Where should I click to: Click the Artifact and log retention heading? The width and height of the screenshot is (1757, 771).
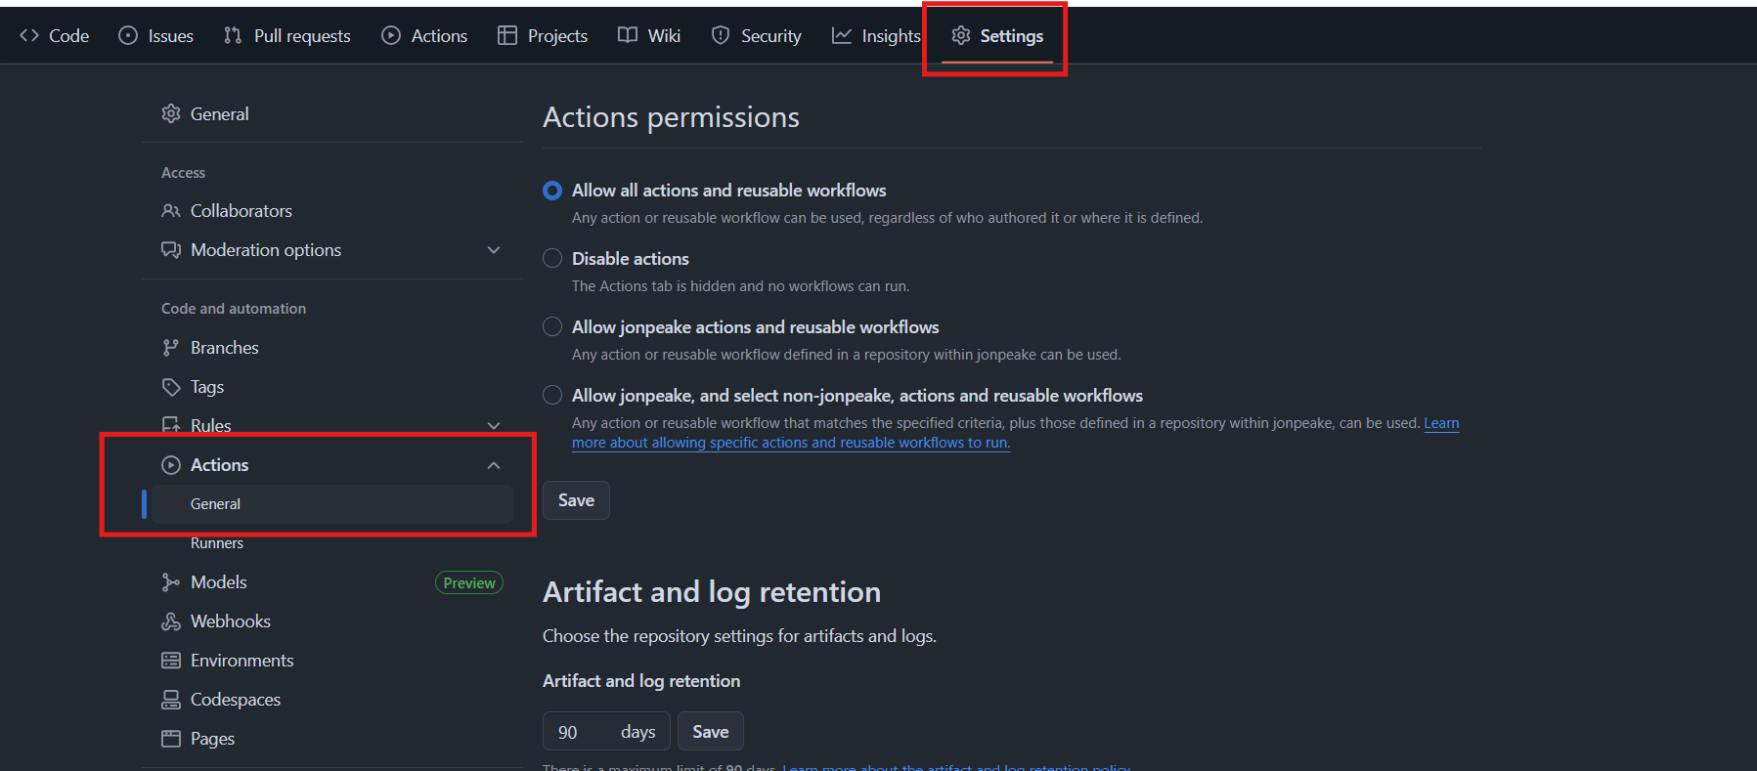(x=712, y=592)
